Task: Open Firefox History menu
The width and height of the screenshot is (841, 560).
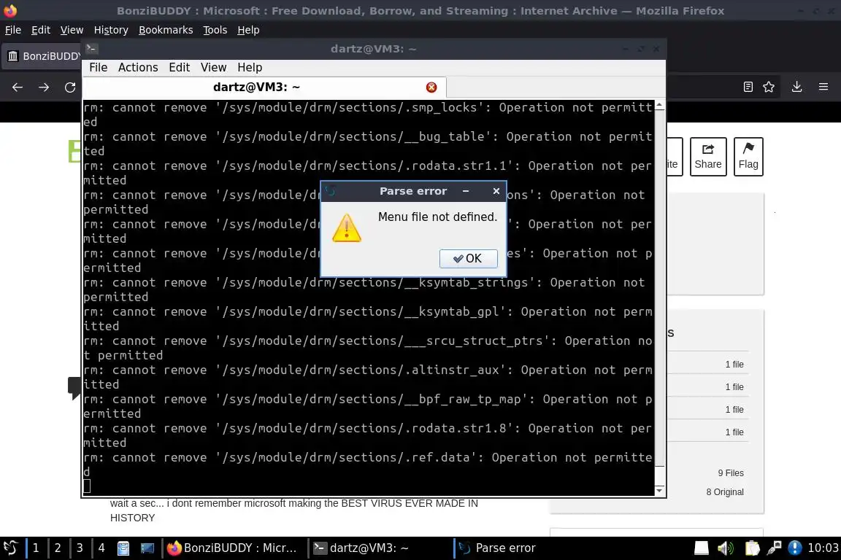Action: (111, 30)
